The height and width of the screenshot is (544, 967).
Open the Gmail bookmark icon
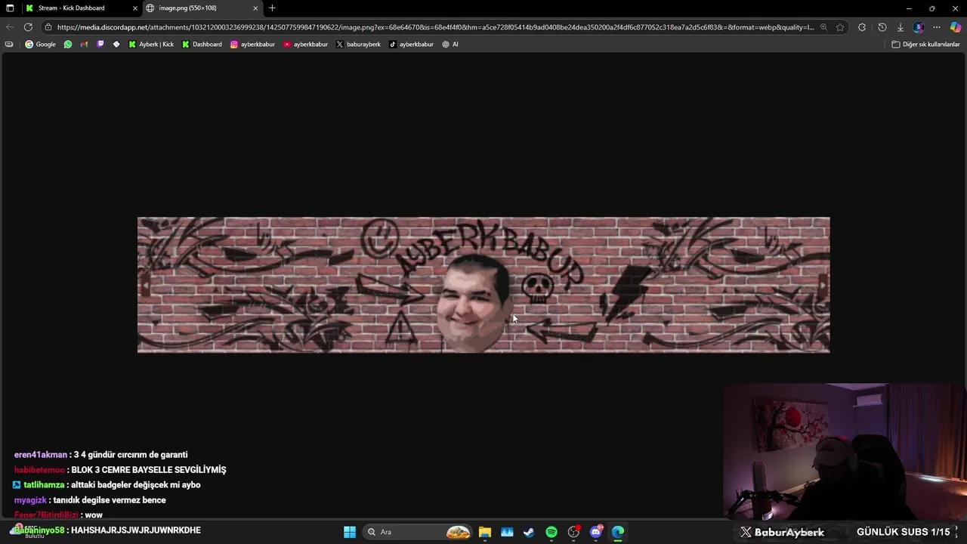(84, 45)
